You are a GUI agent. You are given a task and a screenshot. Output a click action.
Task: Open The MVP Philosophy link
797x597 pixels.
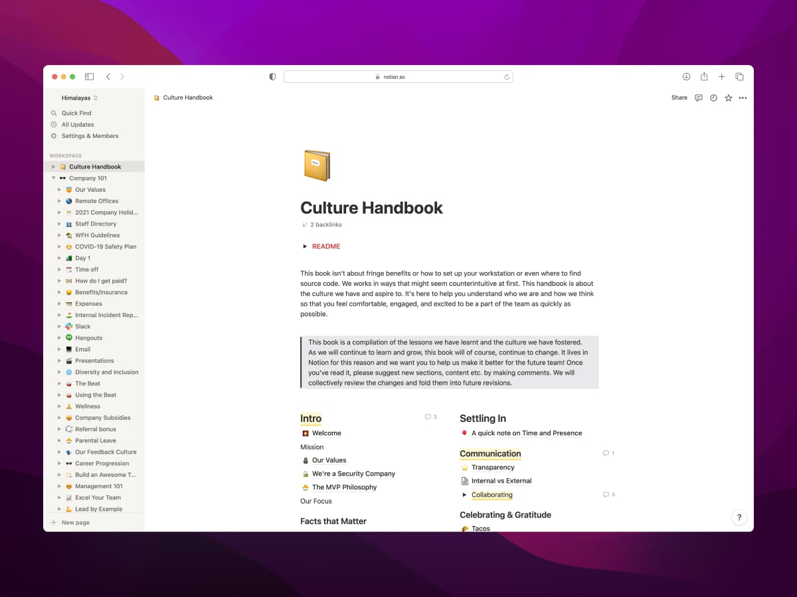pyautogui.click(x=344, y=488)
